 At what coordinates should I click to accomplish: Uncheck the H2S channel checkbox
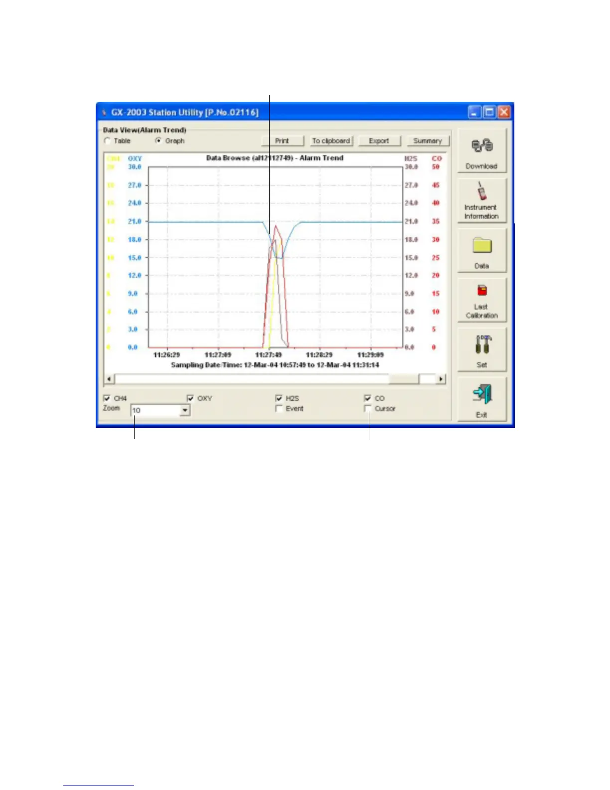tap(279, 398)
